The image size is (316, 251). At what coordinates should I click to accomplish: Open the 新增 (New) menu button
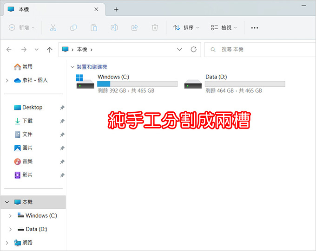click(21, 27)
